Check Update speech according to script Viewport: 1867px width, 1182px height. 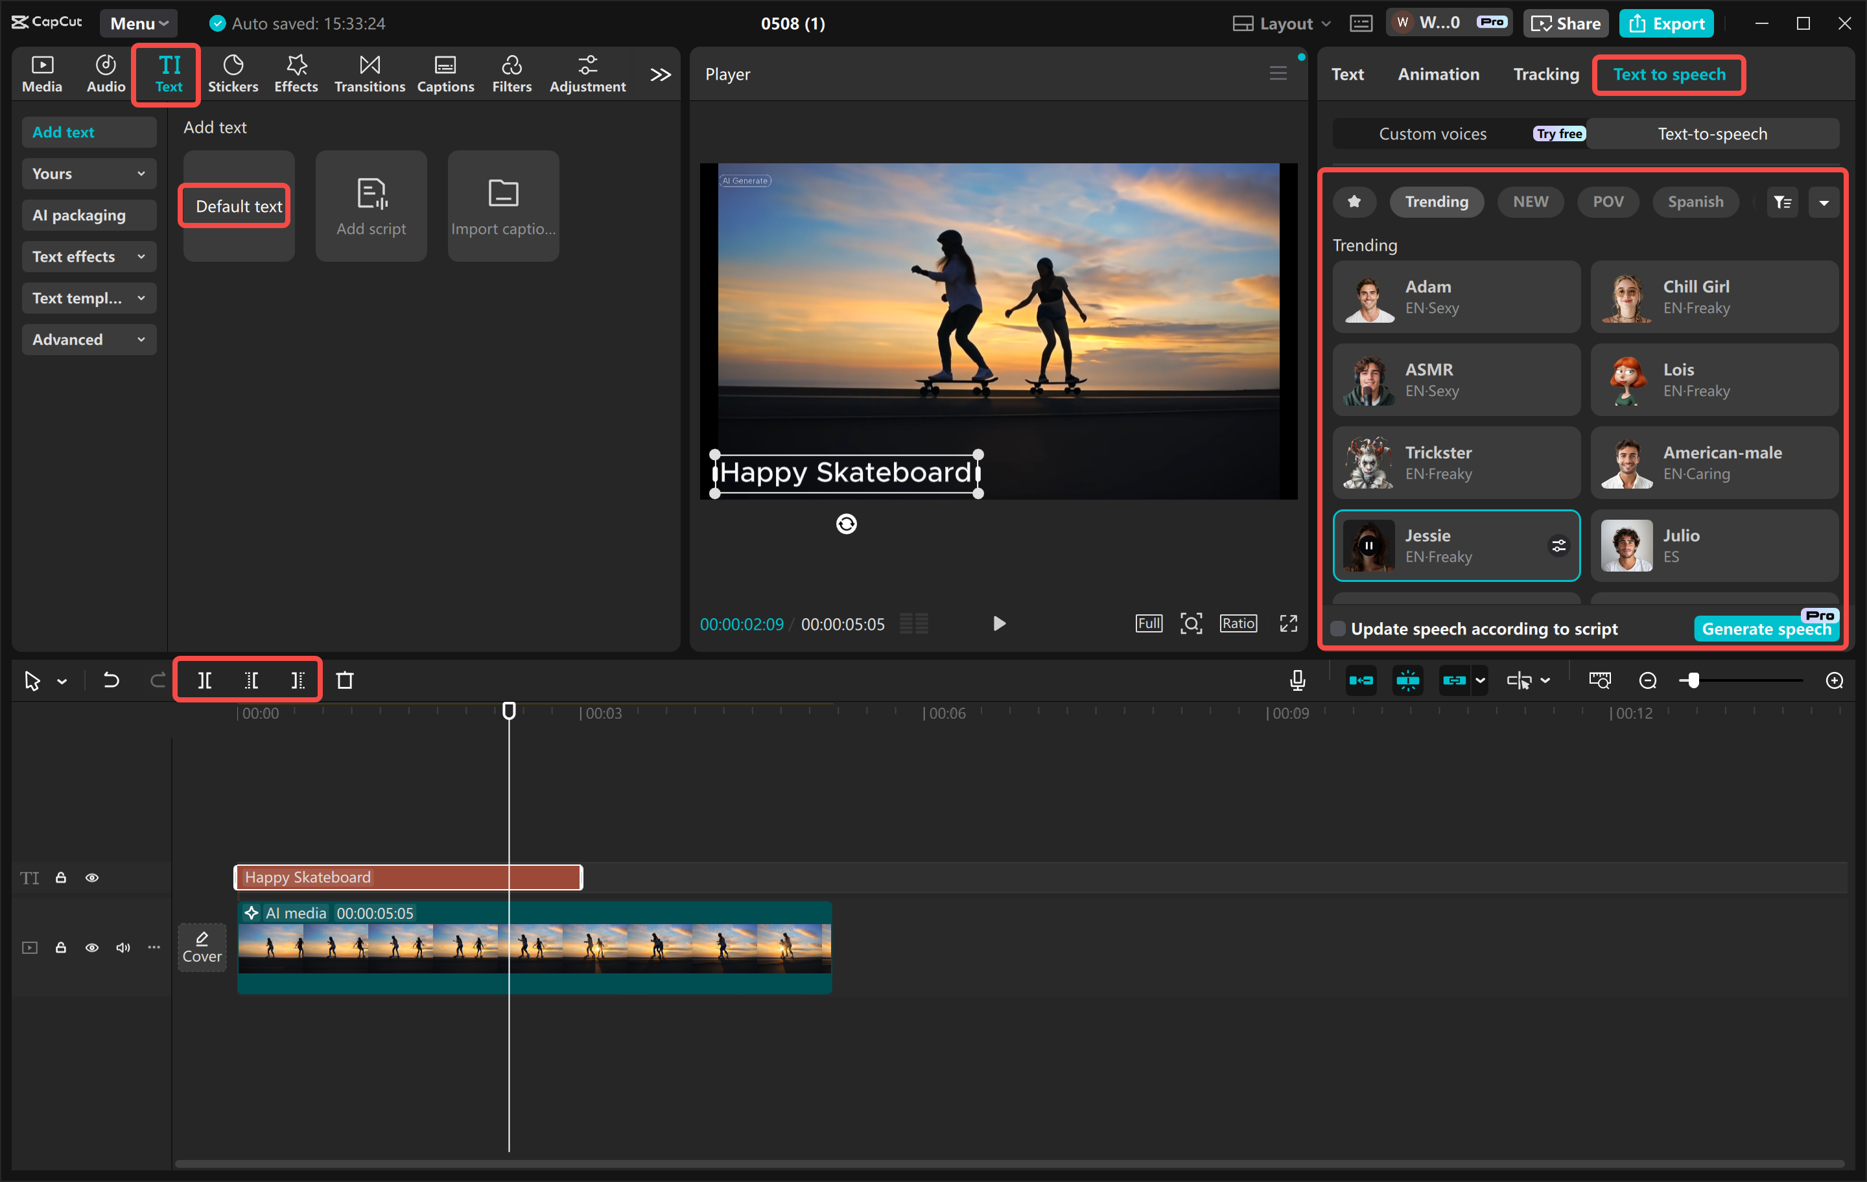click(x=1337, y=629)
